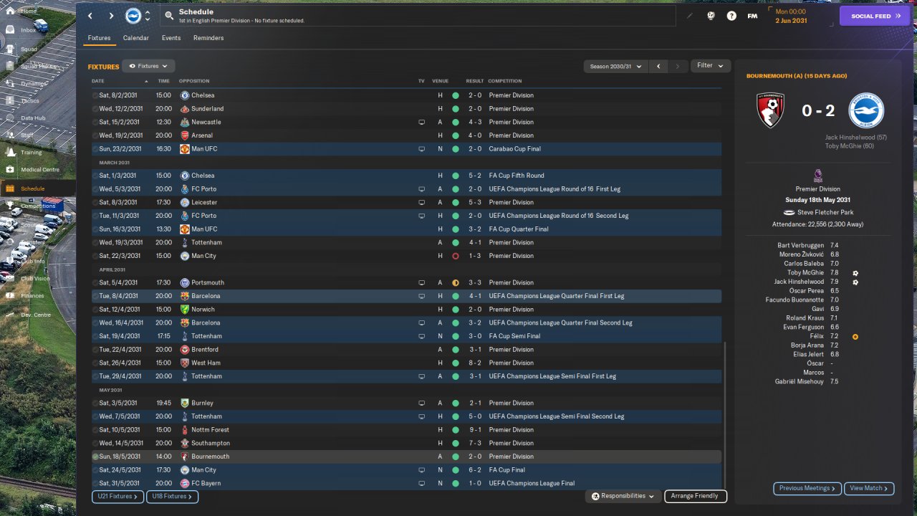Click the West Ham badge icon
917x516 pixels.
tap(185, 363)
